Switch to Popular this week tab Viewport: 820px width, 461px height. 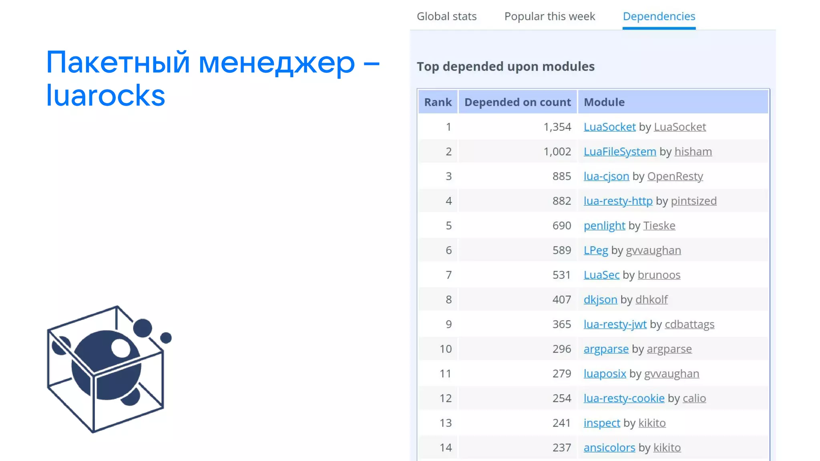coord(549,16)
